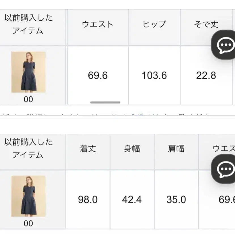
Task: Select the ウエスト column header in upper table
Action: [x=98, y=24]
